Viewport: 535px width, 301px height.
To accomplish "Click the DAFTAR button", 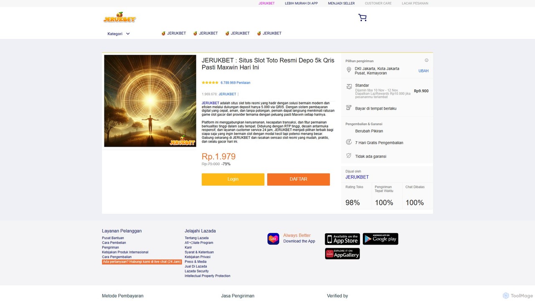I will 298,179.
